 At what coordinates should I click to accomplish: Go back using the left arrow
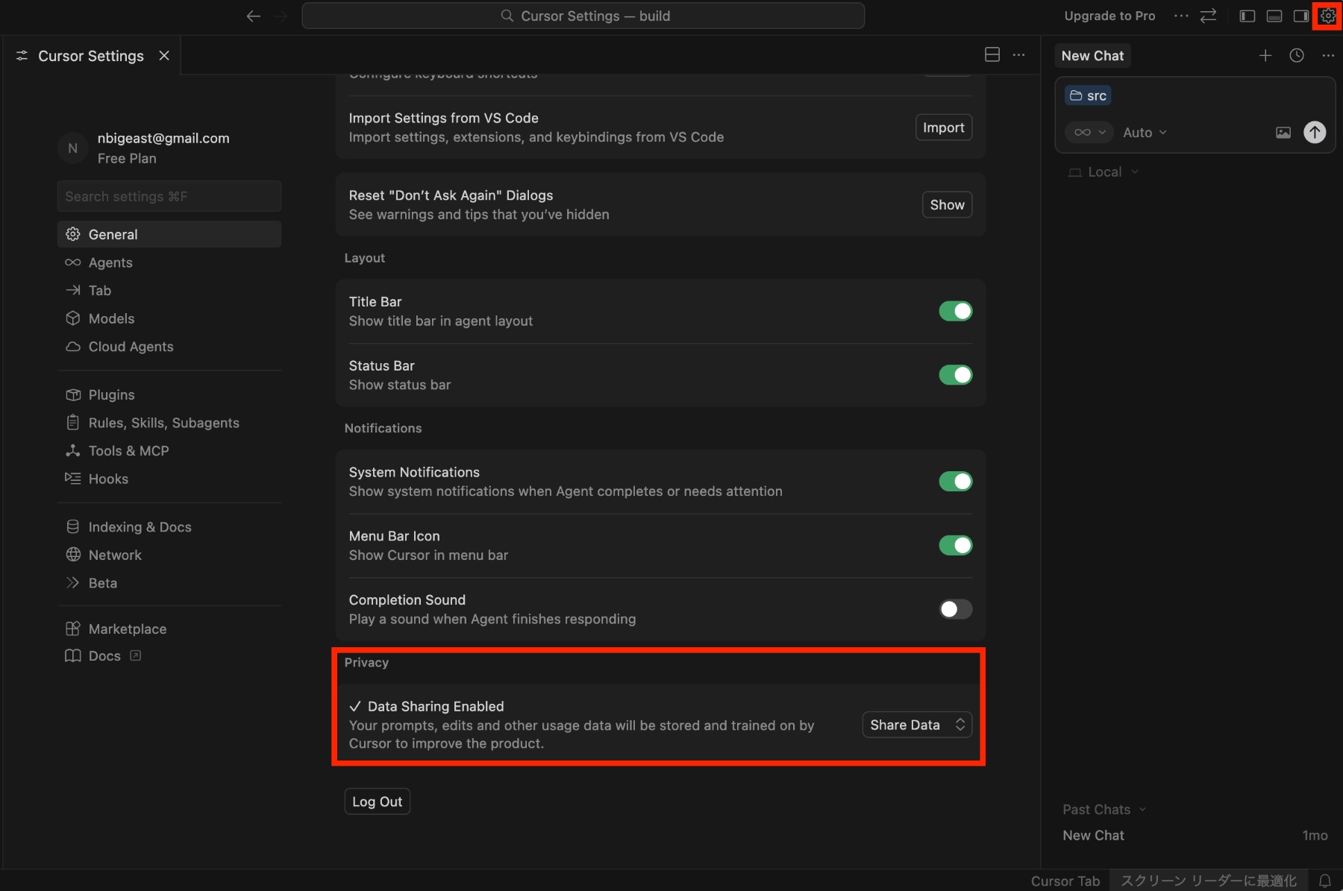click(x=254, y=16)
